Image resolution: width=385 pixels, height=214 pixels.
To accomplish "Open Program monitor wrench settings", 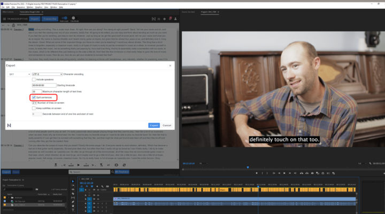I will pos(370,163).
